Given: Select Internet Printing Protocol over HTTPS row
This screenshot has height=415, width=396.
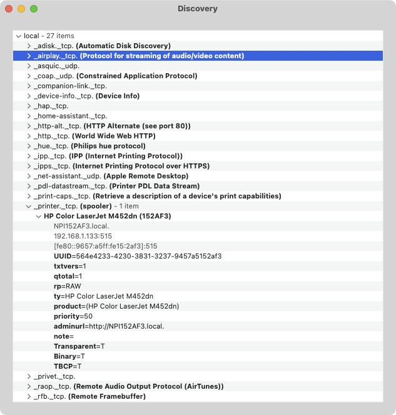Looking at the screenshot, I should click(198, 166).
